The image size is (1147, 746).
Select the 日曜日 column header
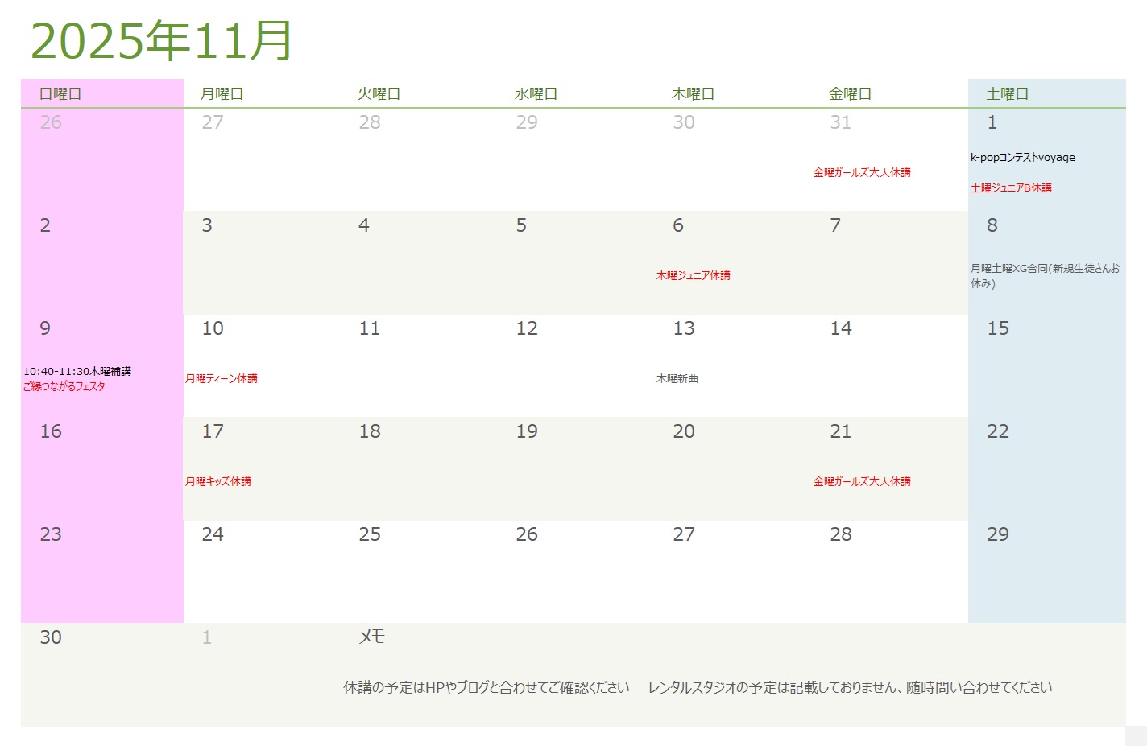pos(60,94)
